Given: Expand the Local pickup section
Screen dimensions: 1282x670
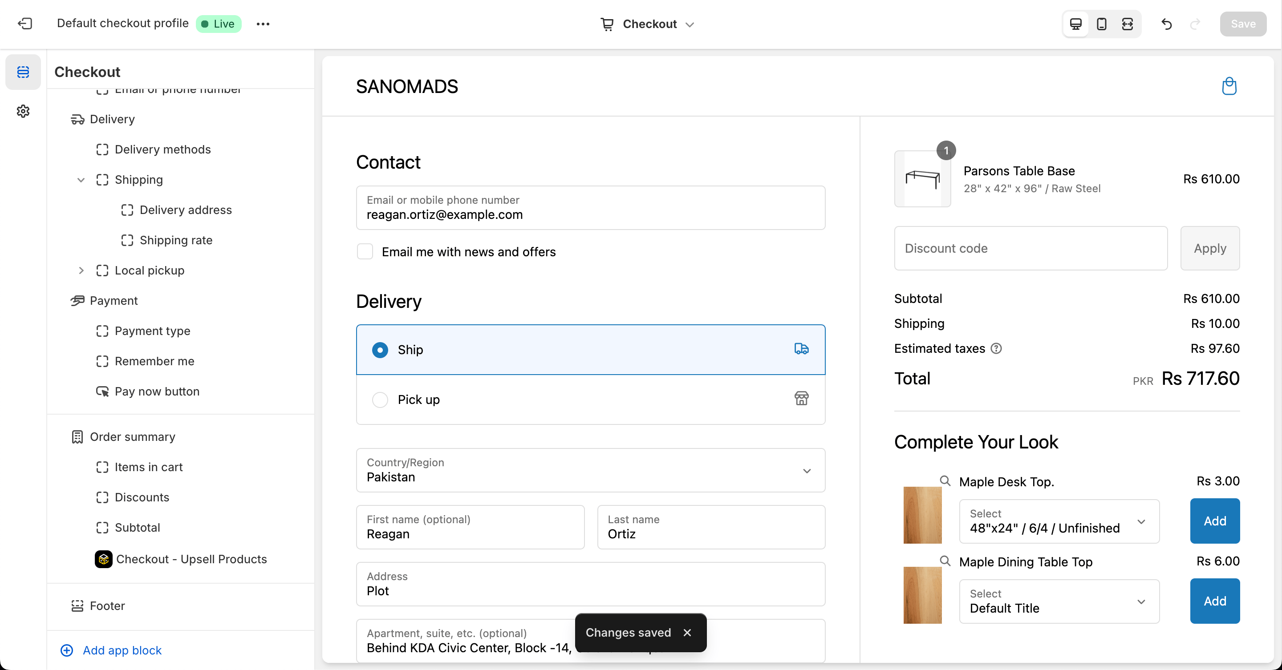Looking at the screenshot, I should 81,270.
